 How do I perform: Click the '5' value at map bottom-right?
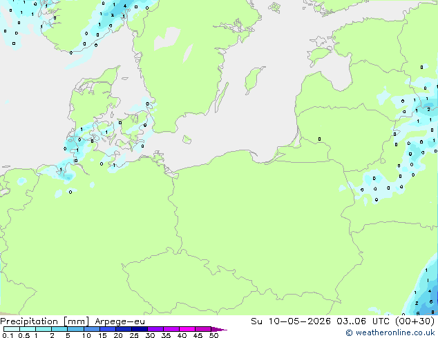[x=418, y=313]
